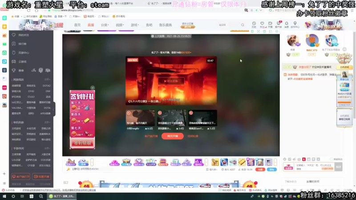This screenshot has height=200, width=356.
Task: Open the Follow heart icon in header
Action: click(x=262, y=24)
